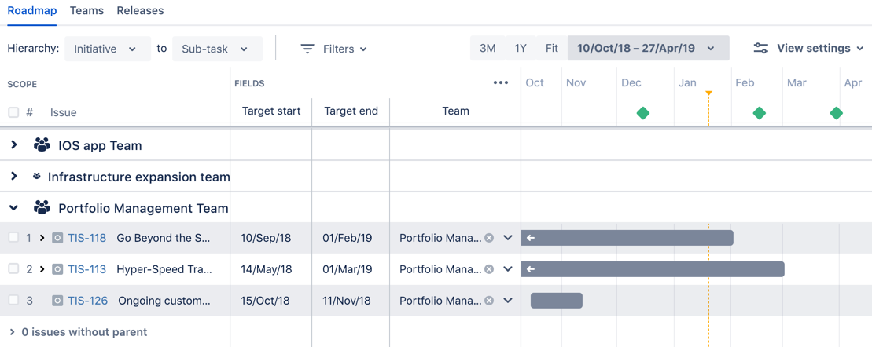Click the issue type icon beside TIS-126
Viewport: 872px width, 347px height.
[x=57, y=301]
